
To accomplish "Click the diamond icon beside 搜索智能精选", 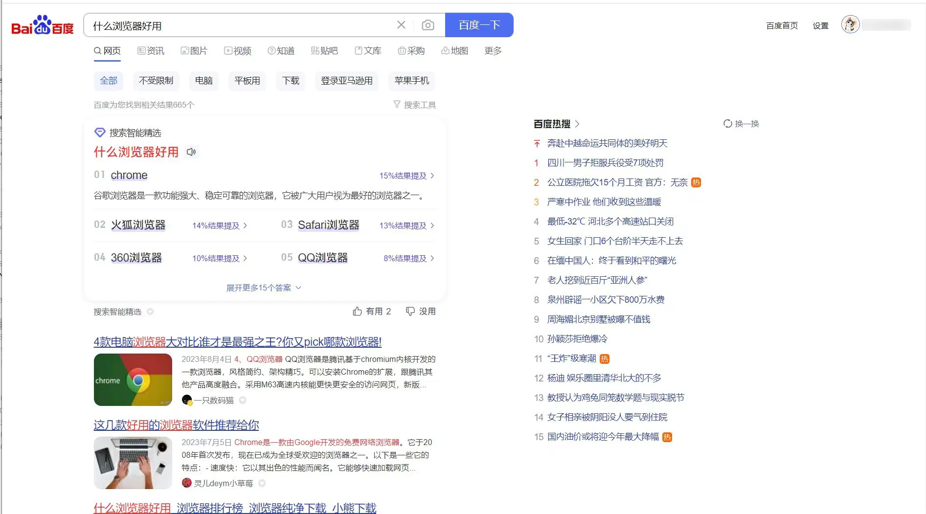I will point(100,133).
